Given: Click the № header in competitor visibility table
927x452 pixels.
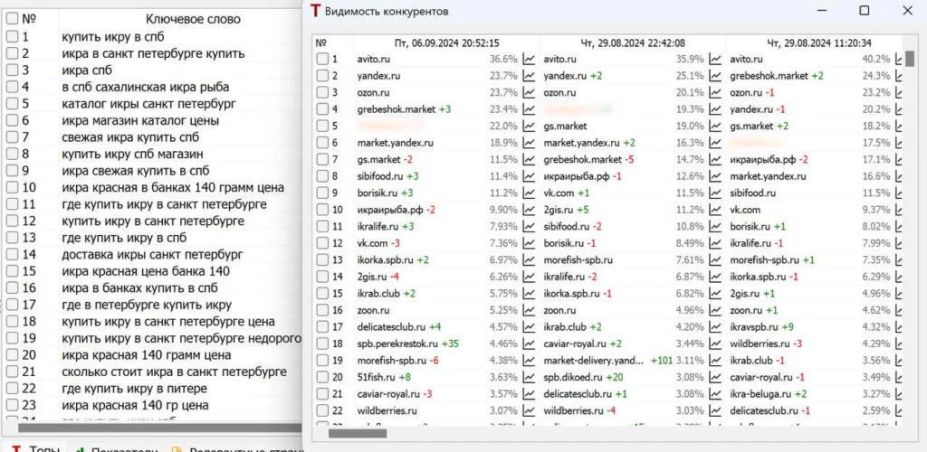Looking at the screenshot, I should (321, 43).
